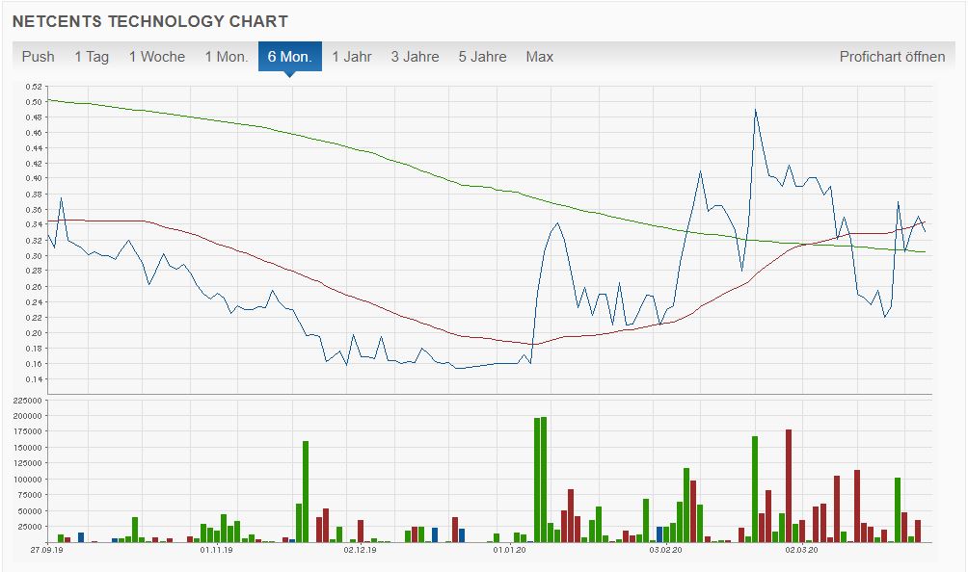Click the 100000 volume axis label
The width and height of the screenshot is (968, 572).
(x=27, y=480)
